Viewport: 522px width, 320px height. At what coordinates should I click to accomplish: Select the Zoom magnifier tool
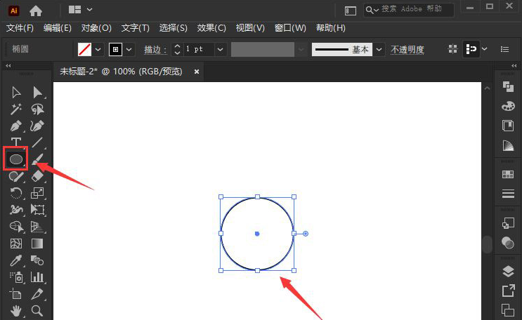coord(37,311)
